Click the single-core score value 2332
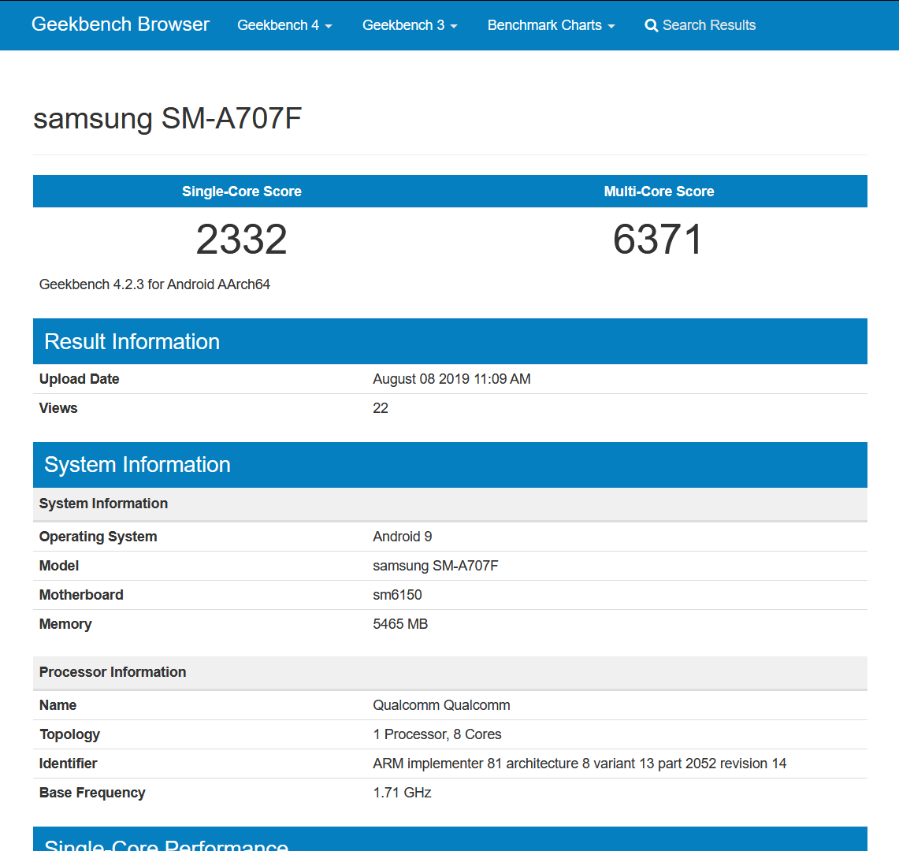 tap(241, 239)
